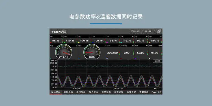Screen dimensions: 212x106
Task: Expand the 电流 current panel arrow
Action: (x=105, y=46)
